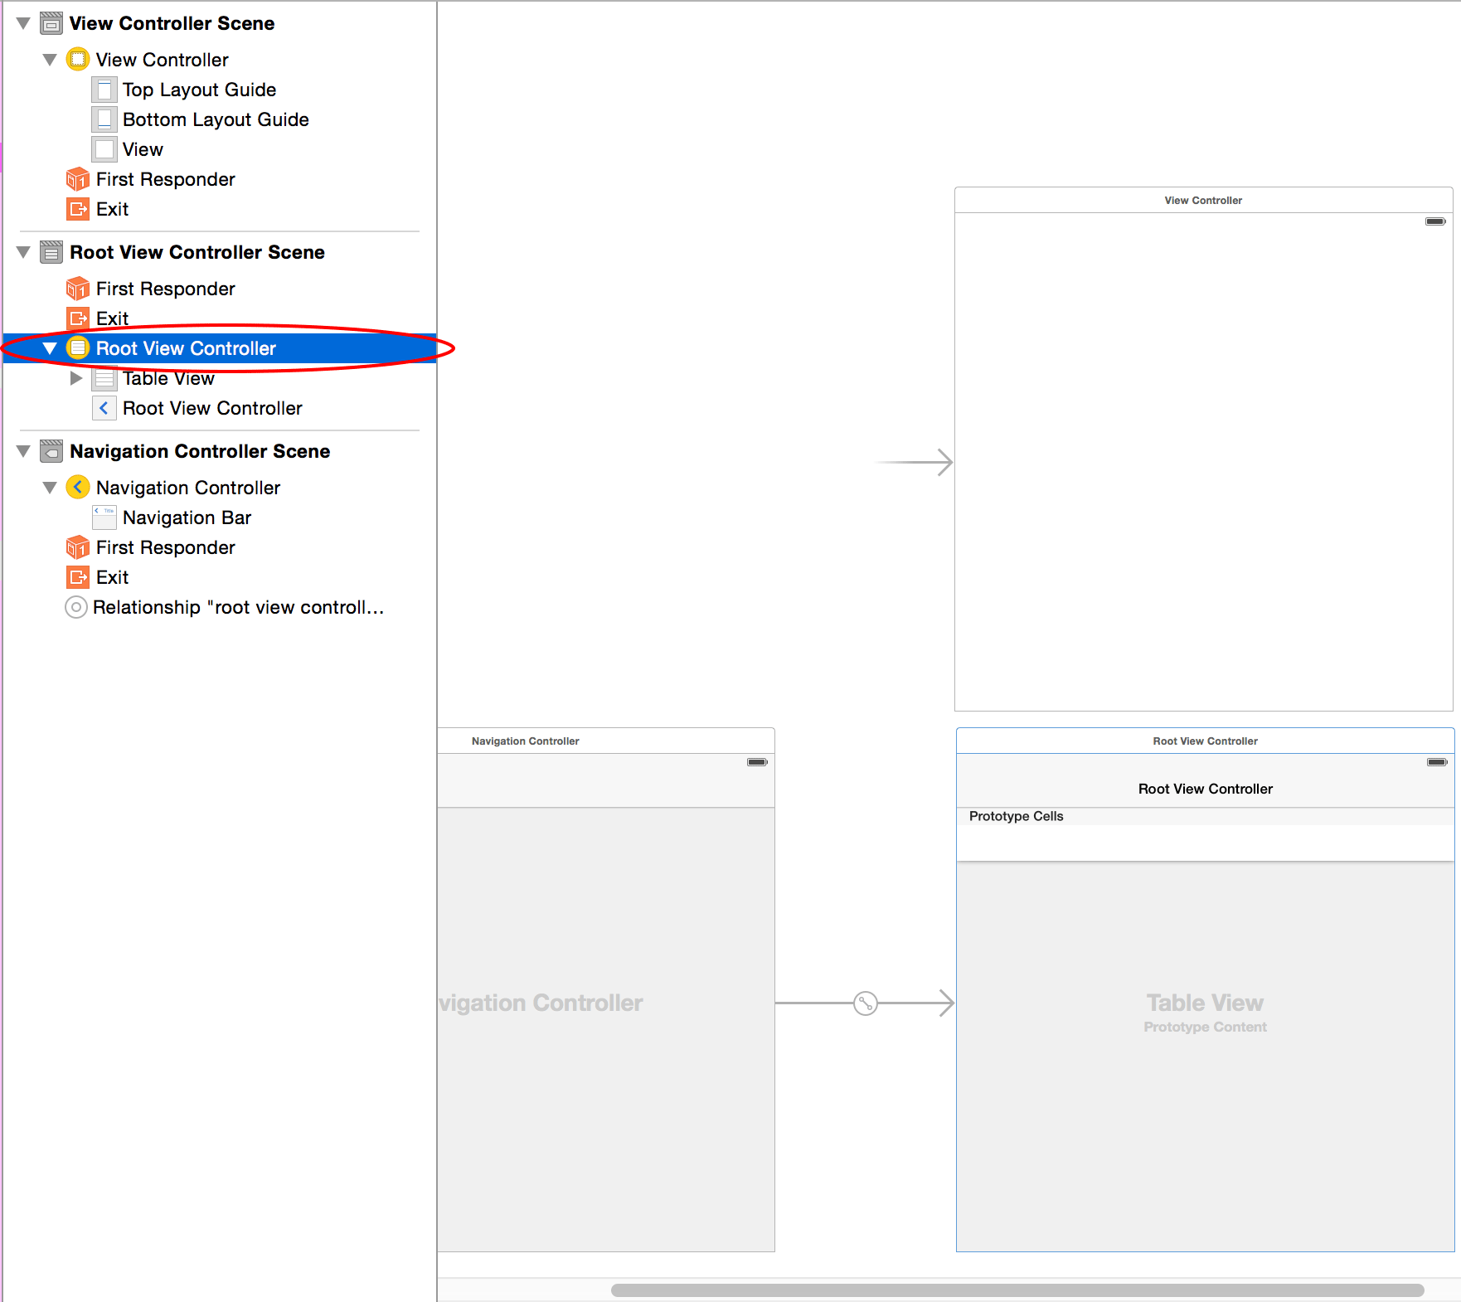Click the Navigation Bar icon in outline
The width and height of the screenshot is (1461, 1302).
[104, 517]
